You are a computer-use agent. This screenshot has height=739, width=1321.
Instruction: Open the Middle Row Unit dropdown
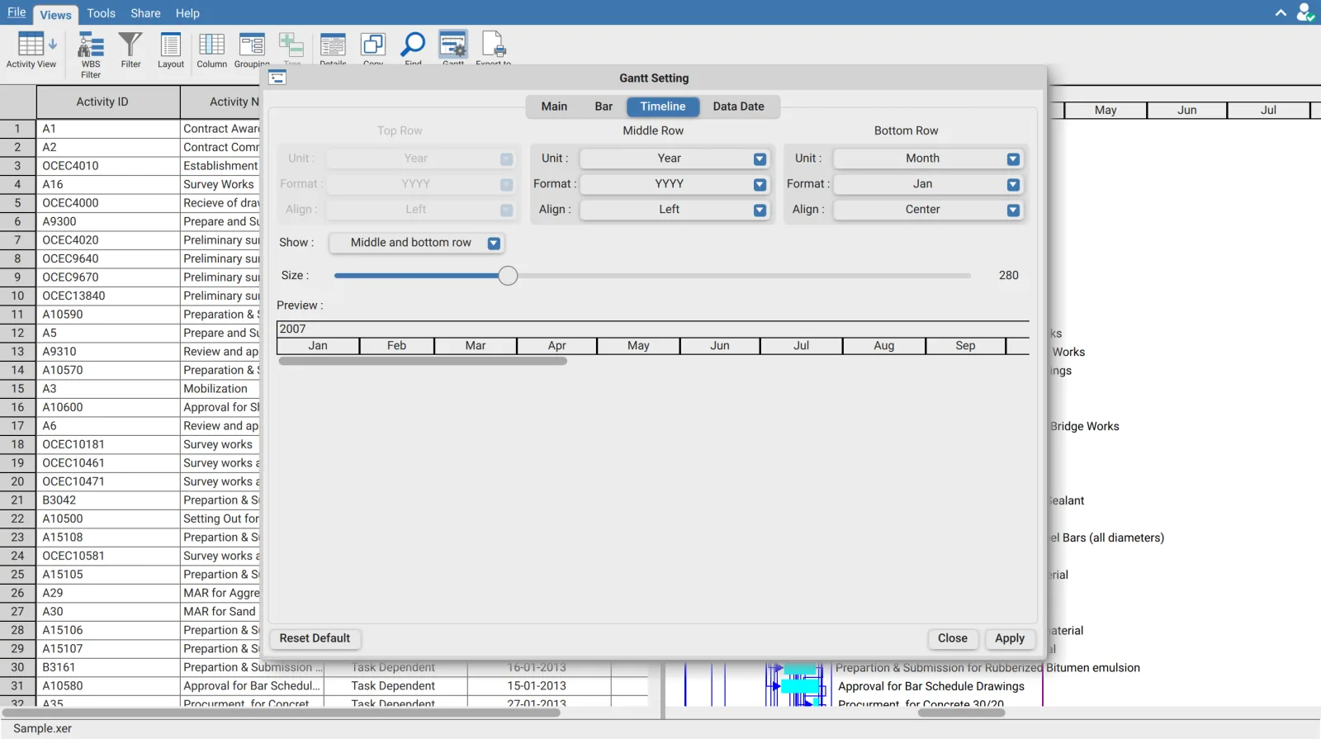tap(675, 159)
